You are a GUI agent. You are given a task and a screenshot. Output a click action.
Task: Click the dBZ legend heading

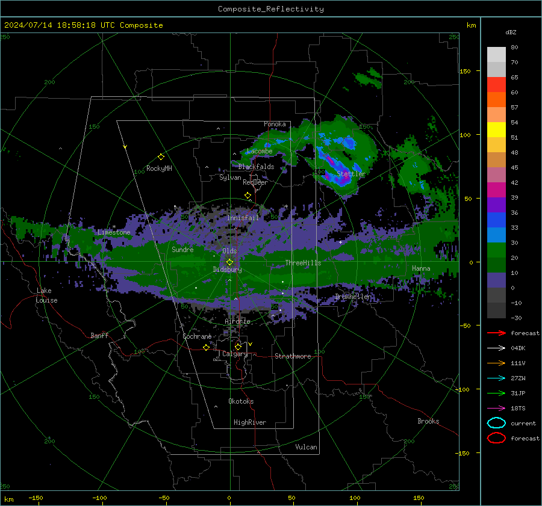click(511, 32)
